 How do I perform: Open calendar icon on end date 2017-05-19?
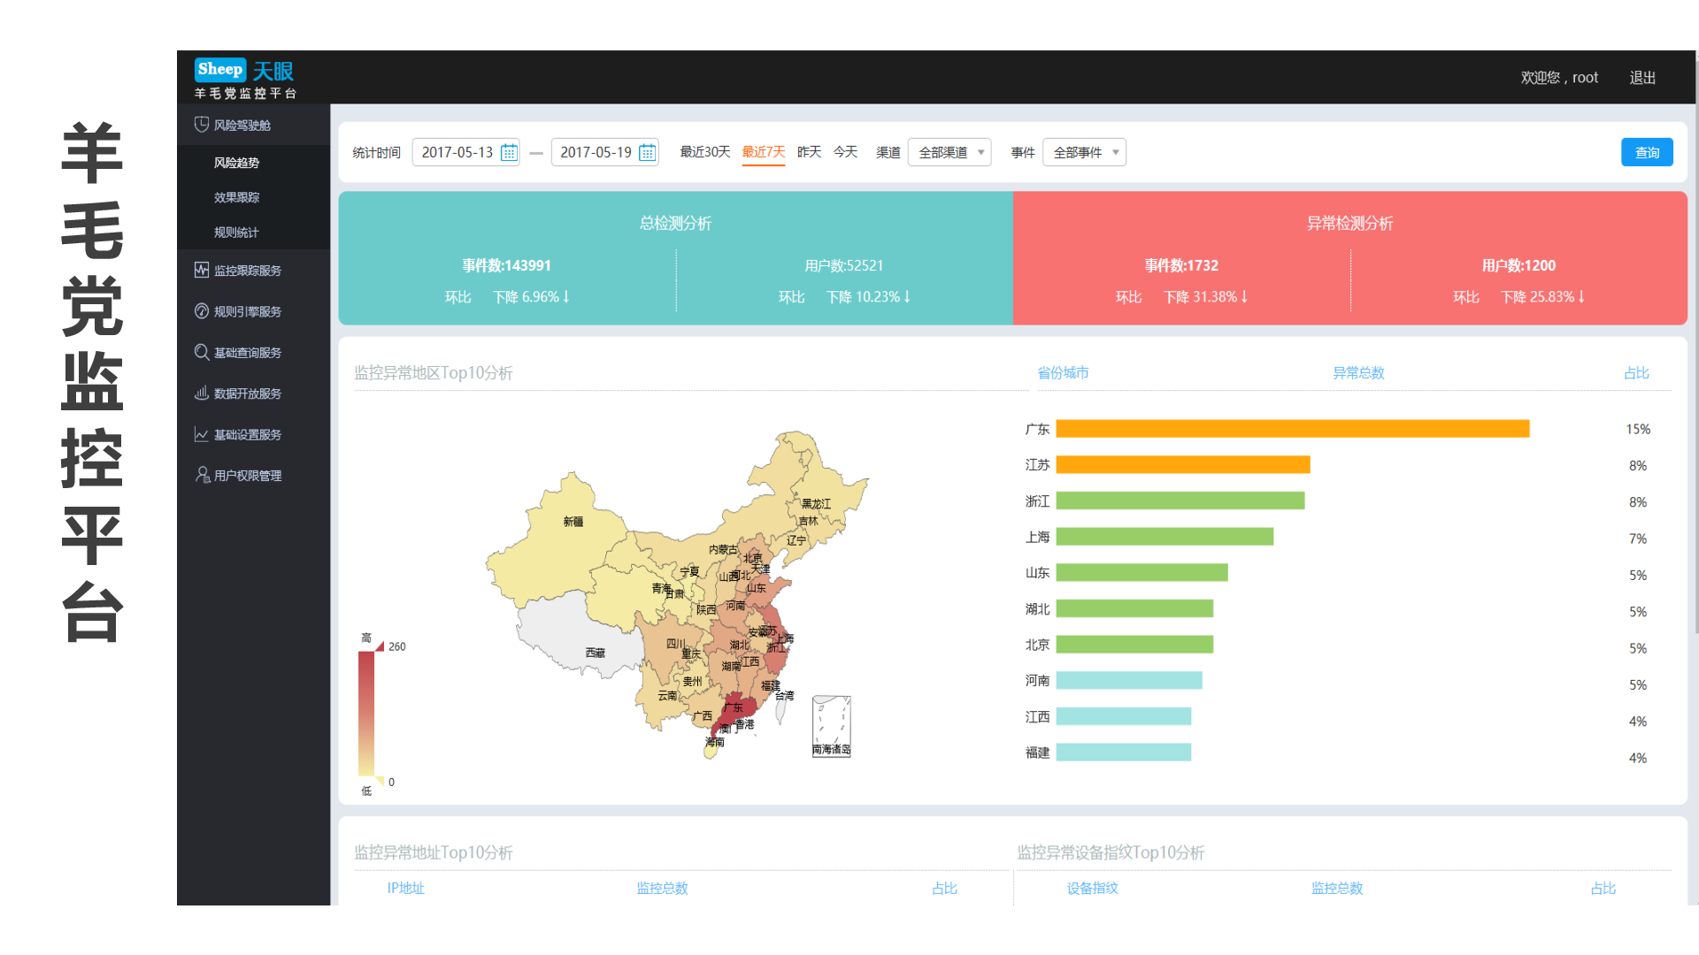(648, 152)
